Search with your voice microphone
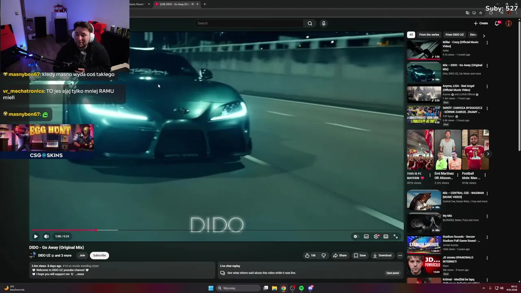Image resolution: width=521 pixels, height=293 pixels. (x=324, y=23)
